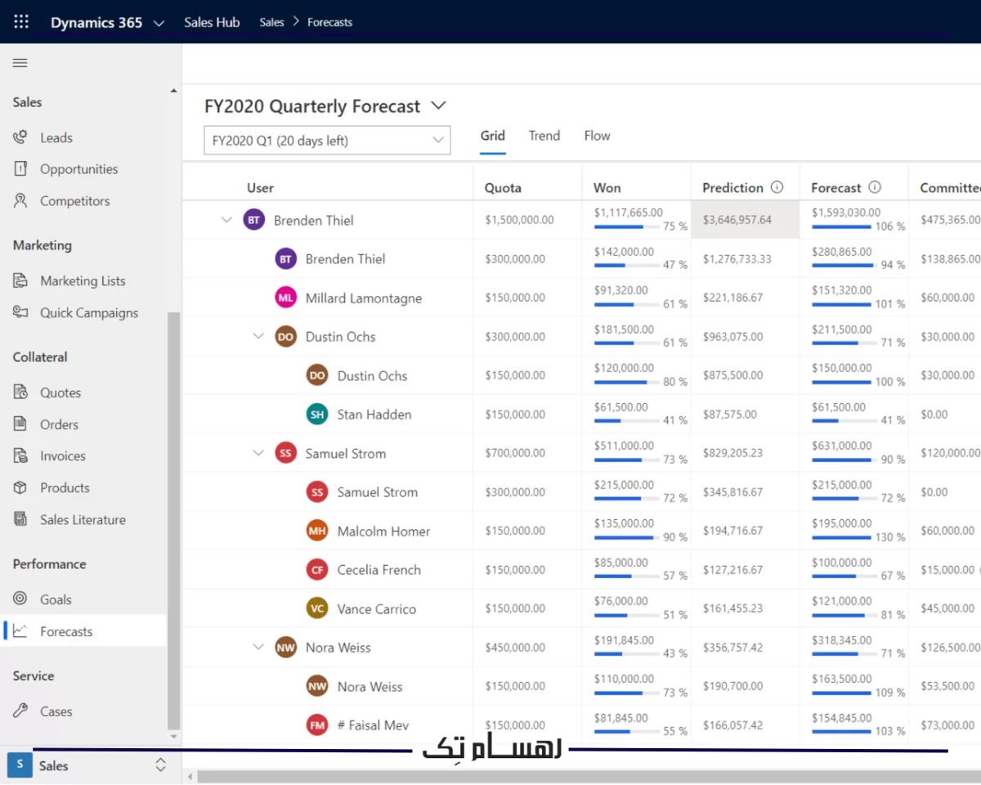Click the Microsoft app launcher waffle icon
This screenshot has width=981, height=785.
point(20,21)
